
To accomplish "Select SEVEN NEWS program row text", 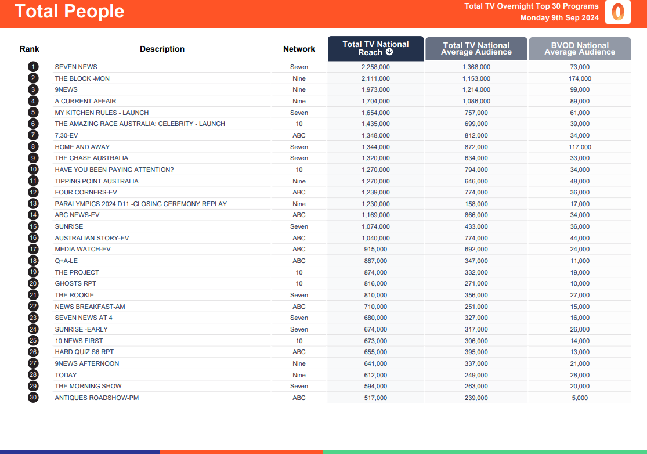I will point(76,67).
